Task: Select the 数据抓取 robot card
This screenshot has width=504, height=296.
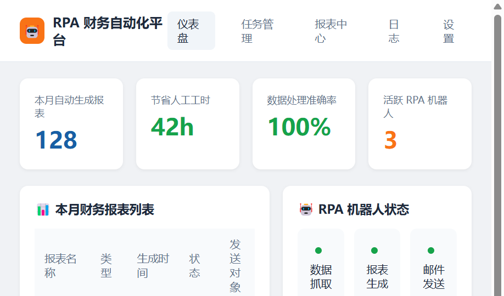Action: pos(321,263)
